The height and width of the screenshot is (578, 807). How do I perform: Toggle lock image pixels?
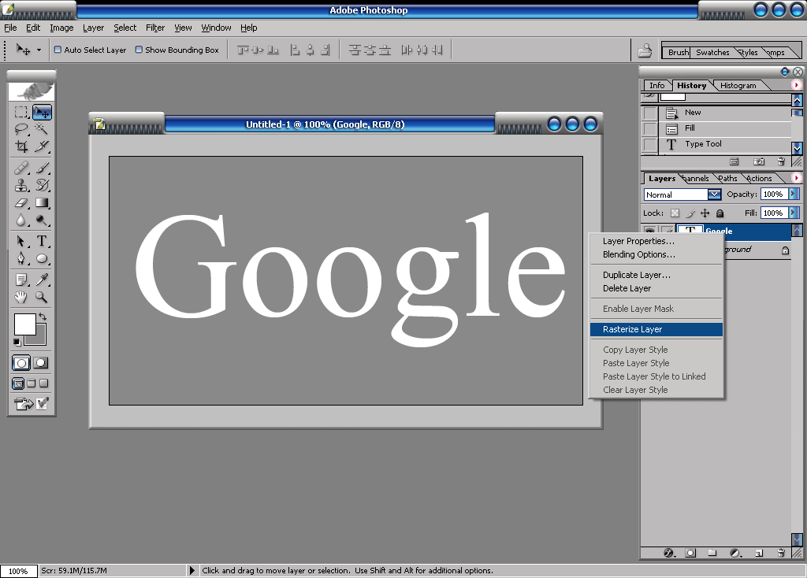(690, 213)
